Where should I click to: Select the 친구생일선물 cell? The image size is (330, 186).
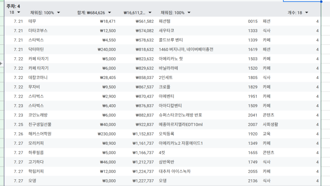pyautogui.click(x=40, y=125)
